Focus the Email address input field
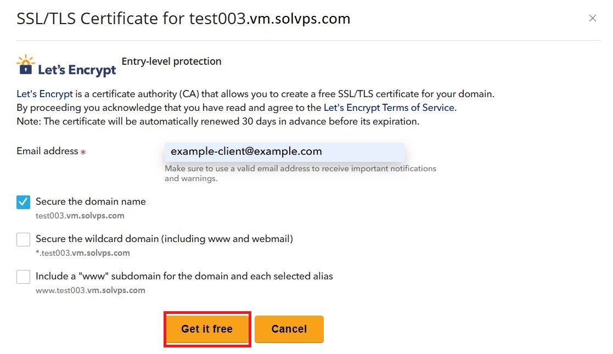The image size is (613, 354). [x=285, y=152]
